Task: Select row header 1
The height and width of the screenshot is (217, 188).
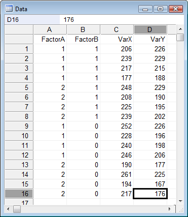Action: (x=19, y=49)
